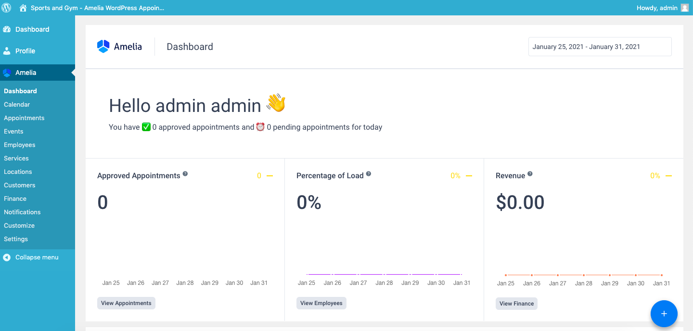
Task: Open the date range picker
Action: tap(600, 47)
